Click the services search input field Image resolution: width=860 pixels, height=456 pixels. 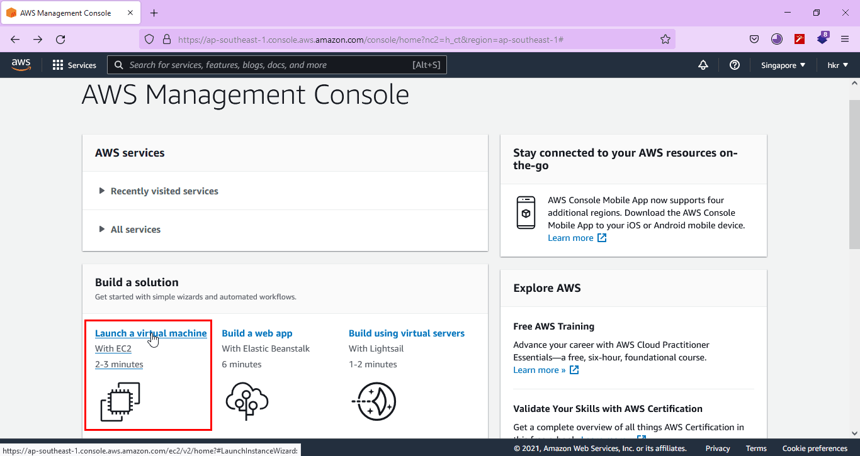277,65
